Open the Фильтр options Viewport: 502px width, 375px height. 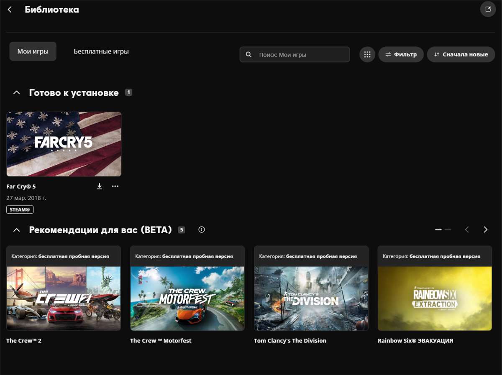(x=401, y=54)
